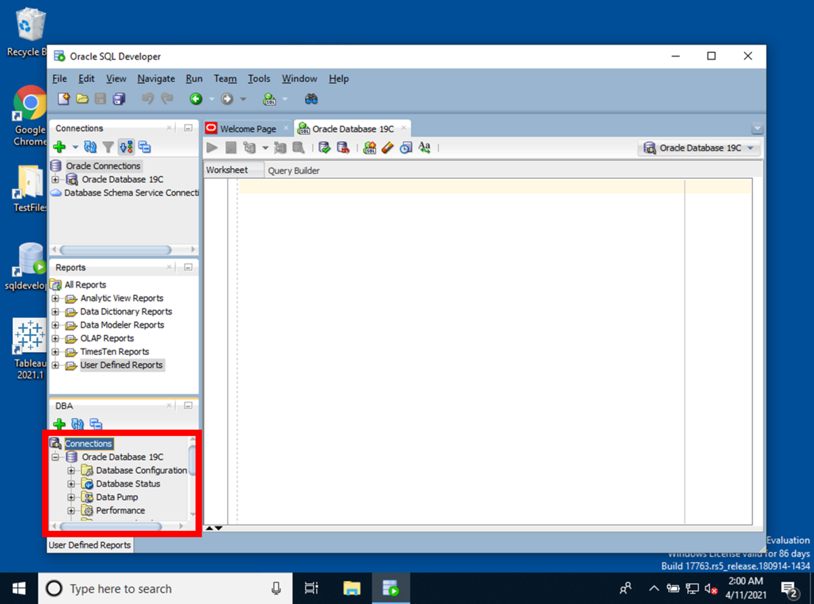
Task: Click the To Upper/Lower case Aa icon
Action: point(425,147)
